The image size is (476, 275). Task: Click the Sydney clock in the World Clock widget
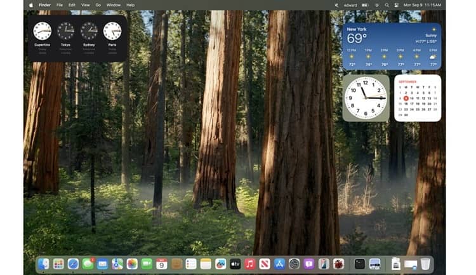(89, 31)
